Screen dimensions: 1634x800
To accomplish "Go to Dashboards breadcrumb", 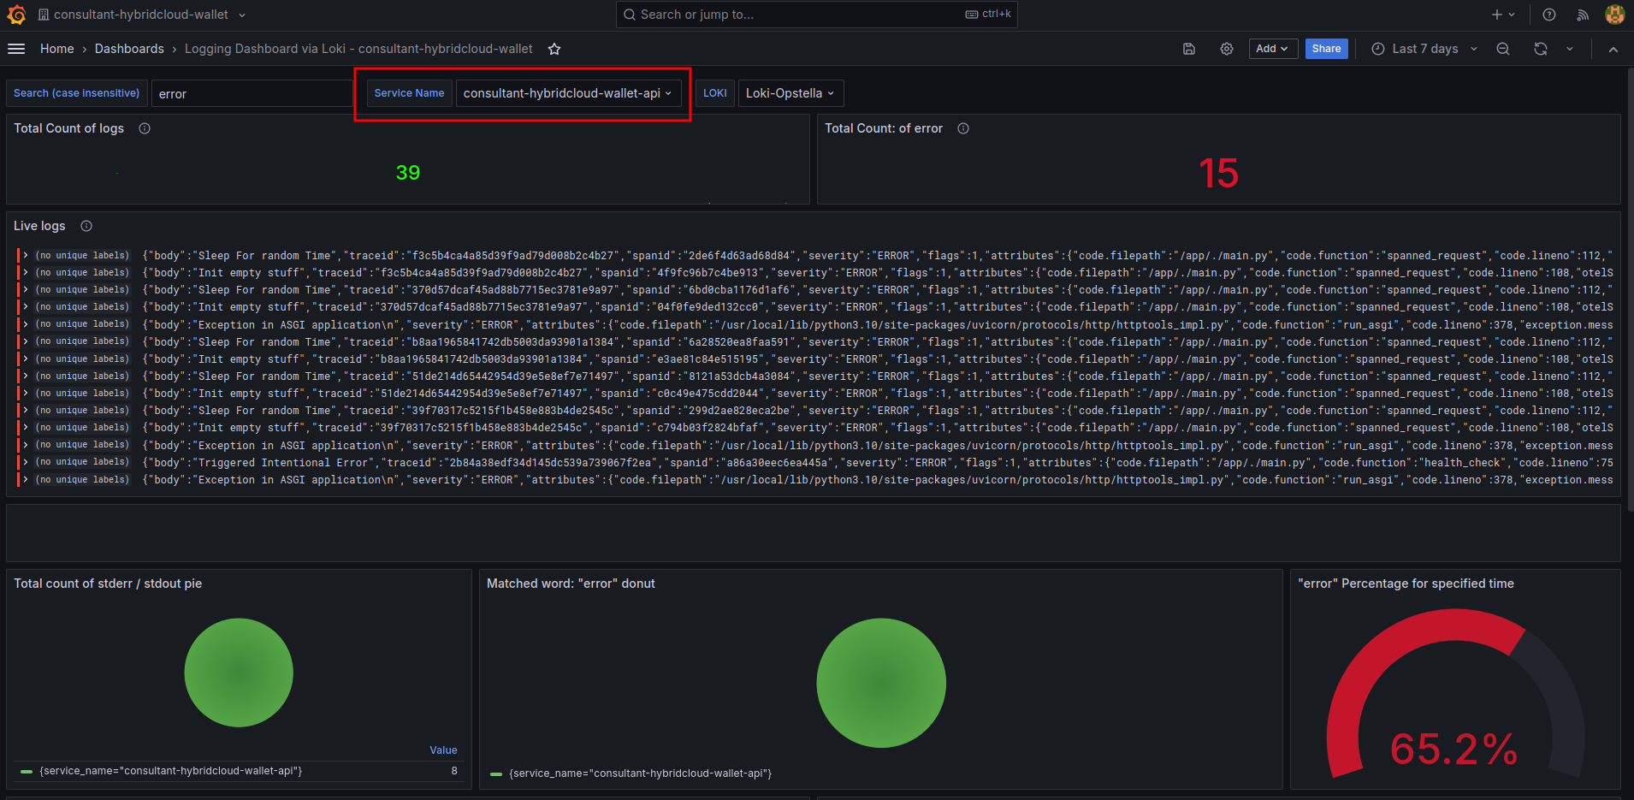I will coord(129,49).
